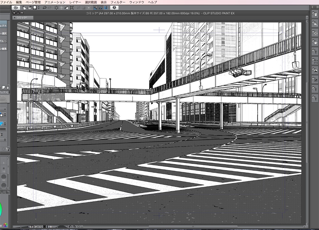Open a file using the folder toolbar icon
Image resolution: width=319 pixels, height=230 pixels.
coord(29,8)
